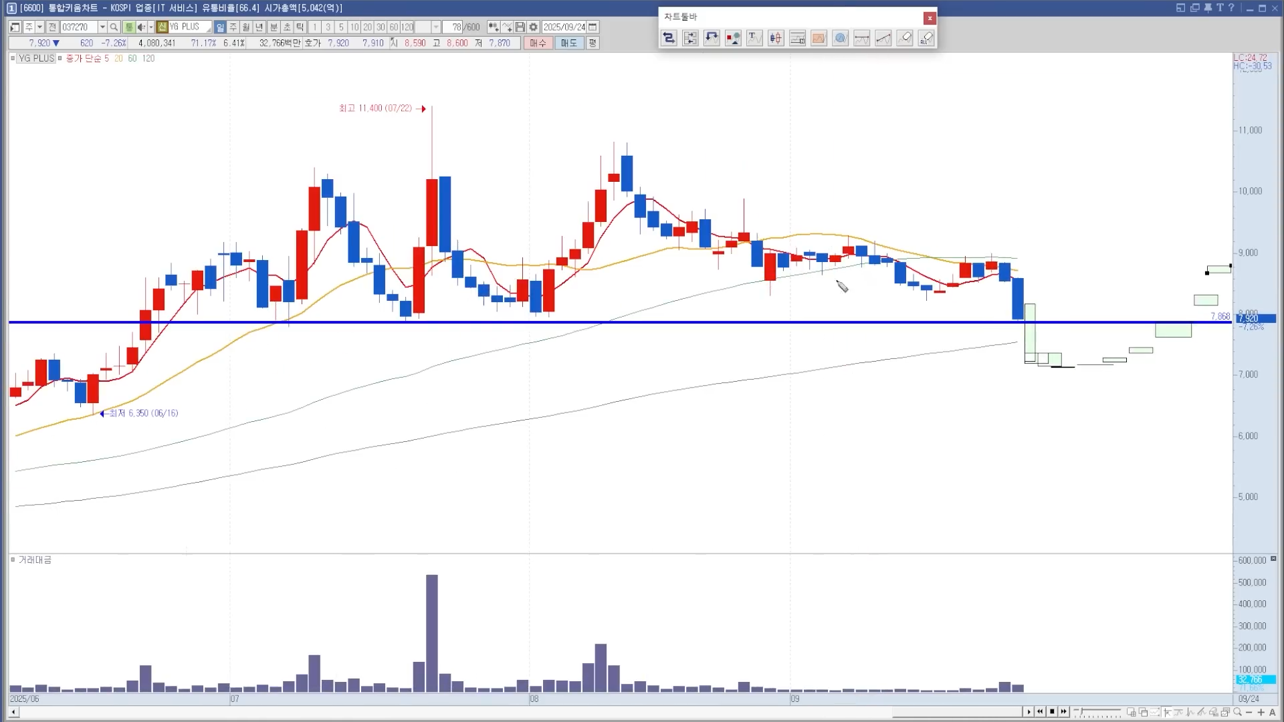Switch the chart to weekly (주) period
The width and height of the screenshot is (1284, 722).
coord(233,27)
